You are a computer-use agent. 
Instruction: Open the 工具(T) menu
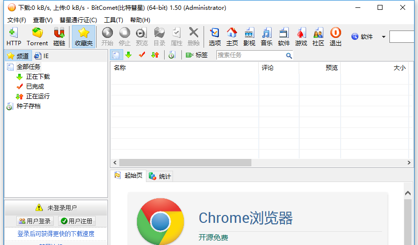coord(113,20)
